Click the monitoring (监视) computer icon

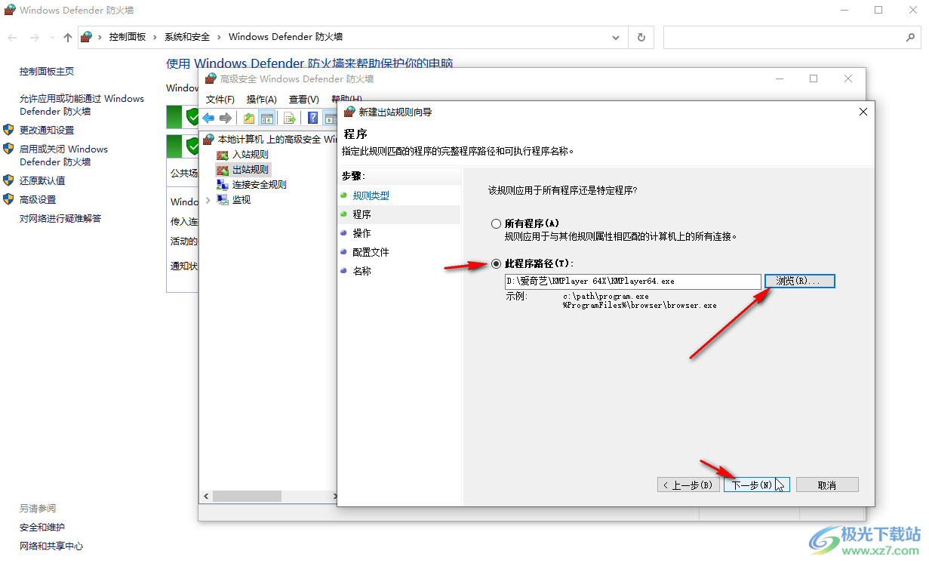(x=223, y=200)
